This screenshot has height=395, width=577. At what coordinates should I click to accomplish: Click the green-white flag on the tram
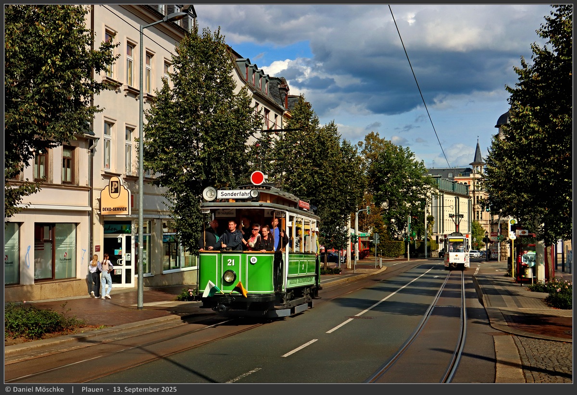(211, 289)
